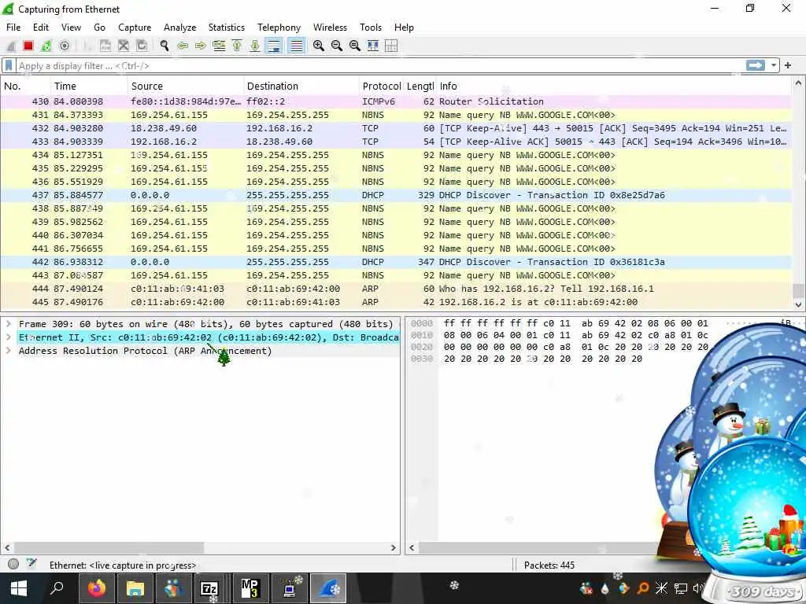Launch Firefox from the taskbar
The height and width of the screenshot is (604, 806).
click(x=97, y=588)
